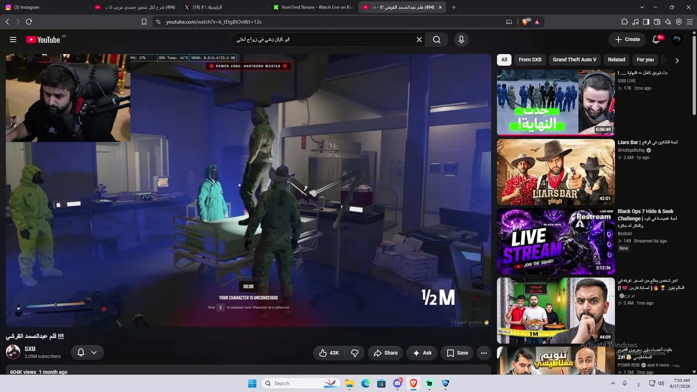Open the 44:09 video thumbnail
The width and height of the screenshot is (697, 392).
(555, 311)
